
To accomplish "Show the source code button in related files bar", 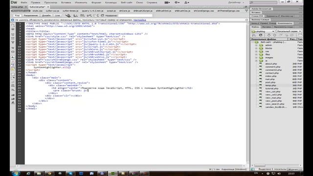I will tap(21, 11).
